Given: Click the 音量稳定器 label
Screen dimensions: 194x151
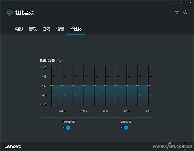Looking at the screenshot, I should (x=125, y=122).
